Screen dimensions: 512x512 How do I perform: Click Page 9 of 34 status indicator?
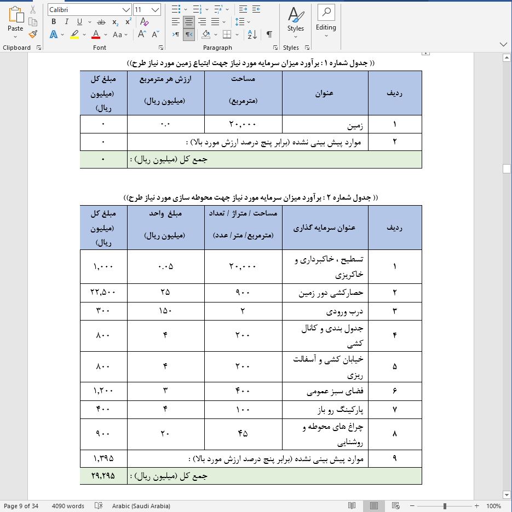pyautogui.click(x=21, y=506)
